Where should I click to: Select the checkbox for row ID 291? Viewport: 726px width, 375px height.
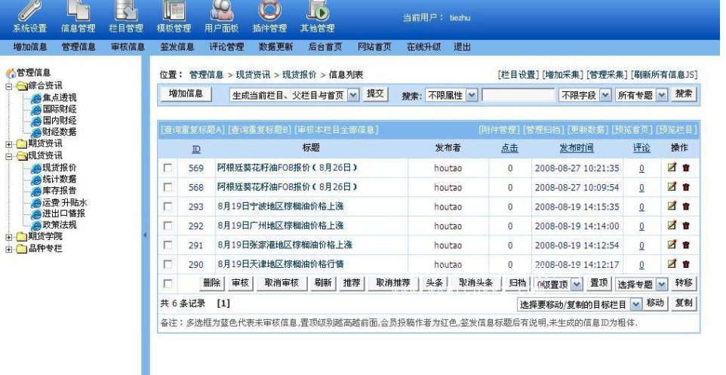168,245
